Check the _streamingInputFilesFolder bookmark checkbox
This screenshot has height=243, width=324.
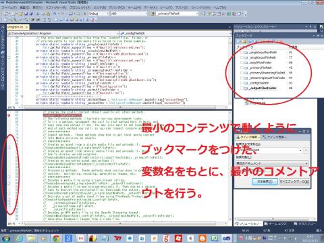[x=242, y=78]
